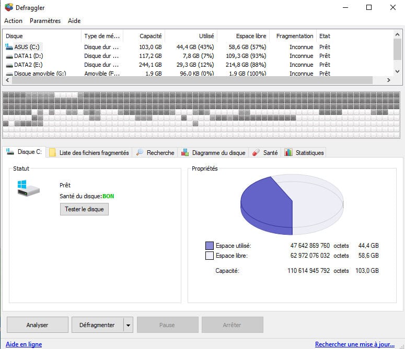Click the Recherche magnifier icon
This screenshot has width=405, height=349.
click(140, 152)
